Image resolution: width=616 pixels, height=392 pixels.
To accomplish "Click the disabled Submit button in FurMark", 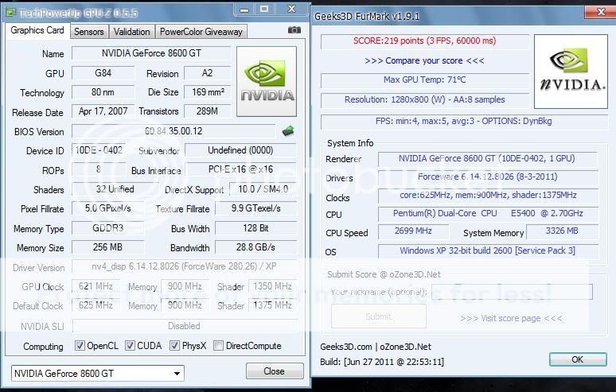I will click(x=378, y=316).
